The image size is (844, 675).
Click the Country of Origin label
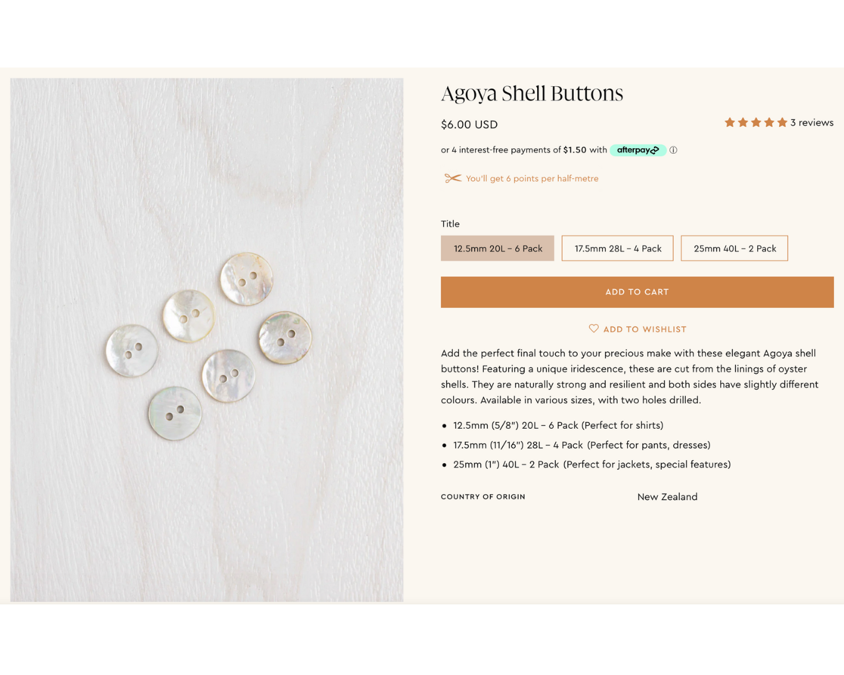483,497
